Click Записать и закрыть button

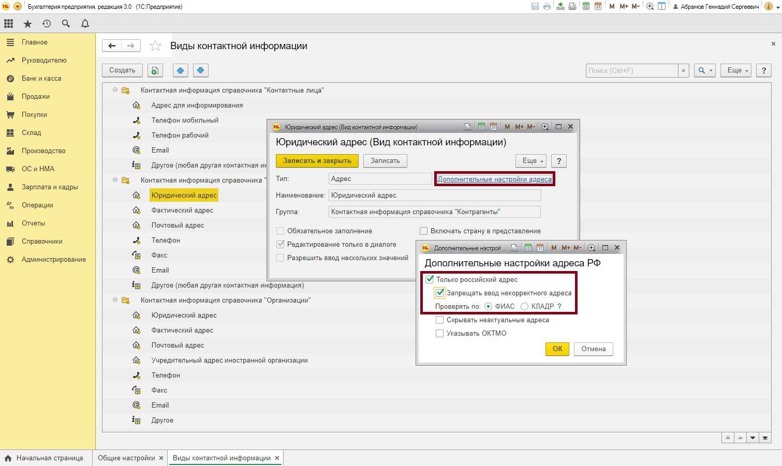click(x=317, y=161)
